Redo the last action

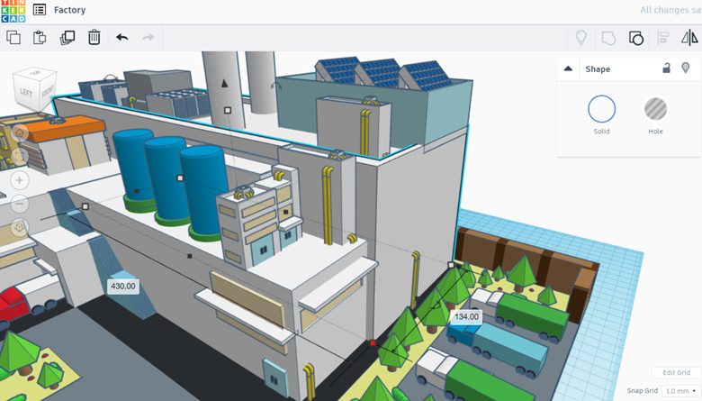(x=148, y=38)
